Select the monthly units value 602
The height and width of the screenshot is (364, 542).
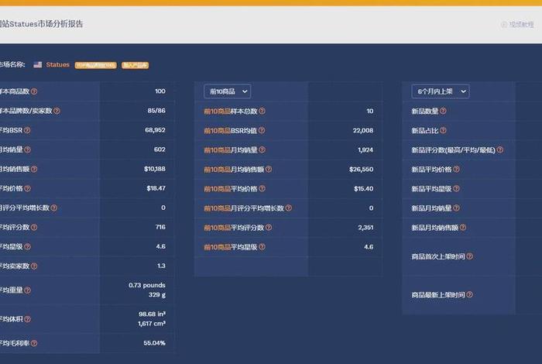(x=160, y=149)
